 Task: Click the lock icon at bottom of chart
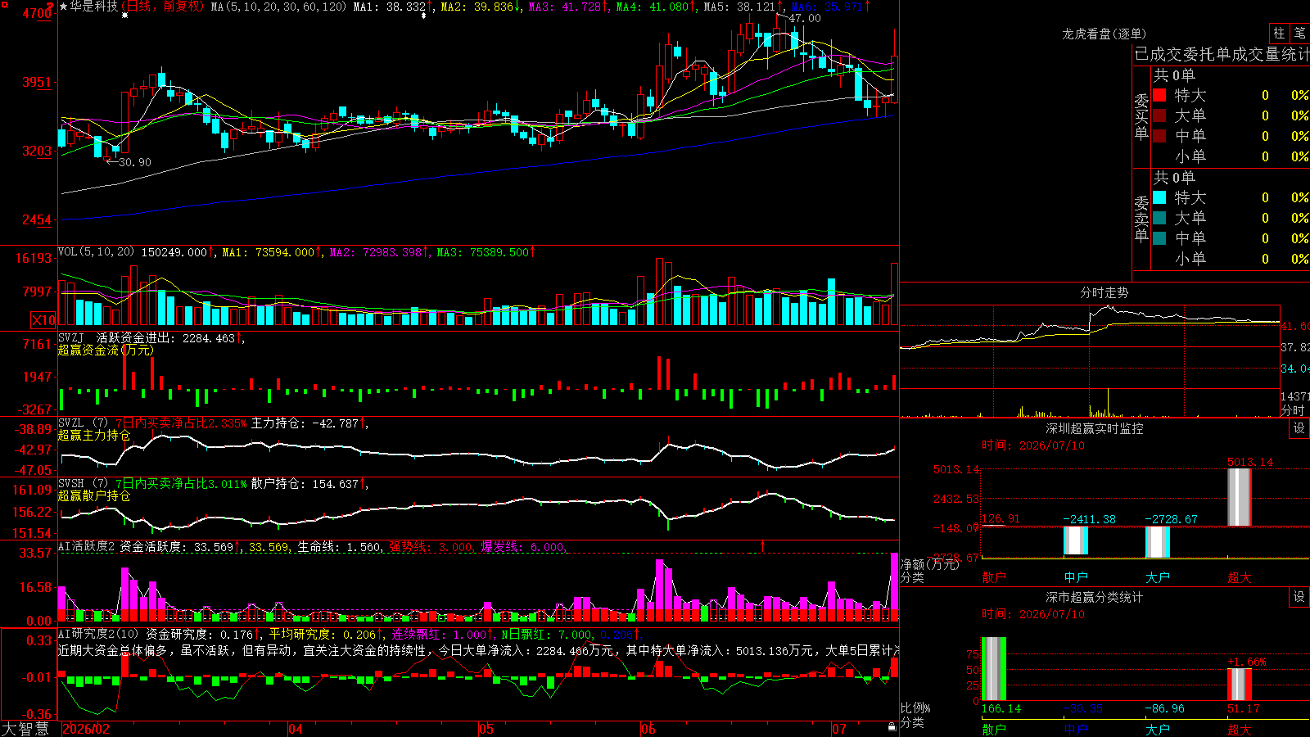892,726
